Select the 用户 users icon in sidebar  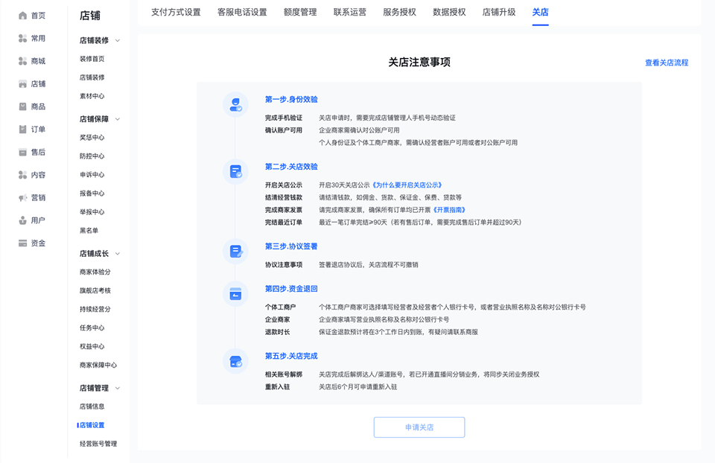click(x=23, y=220)
